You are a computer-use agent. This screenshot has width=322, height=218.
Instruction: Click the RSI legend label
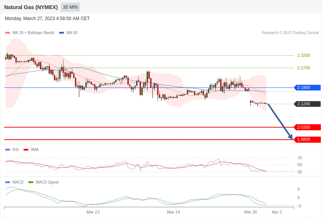pyautogui.click(x=16, y=150)
